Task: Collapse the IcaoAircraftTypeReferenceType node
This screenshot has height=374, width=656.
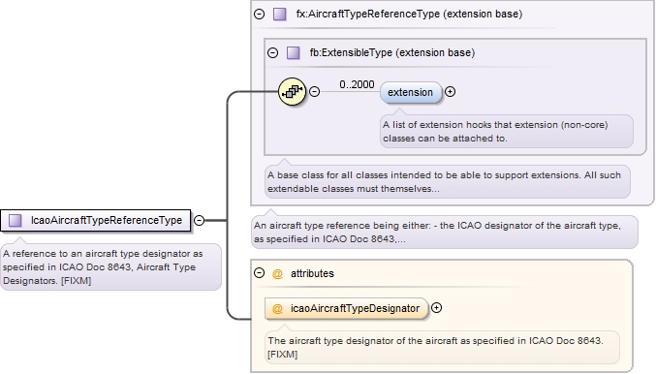Action: tap(200, 220)
